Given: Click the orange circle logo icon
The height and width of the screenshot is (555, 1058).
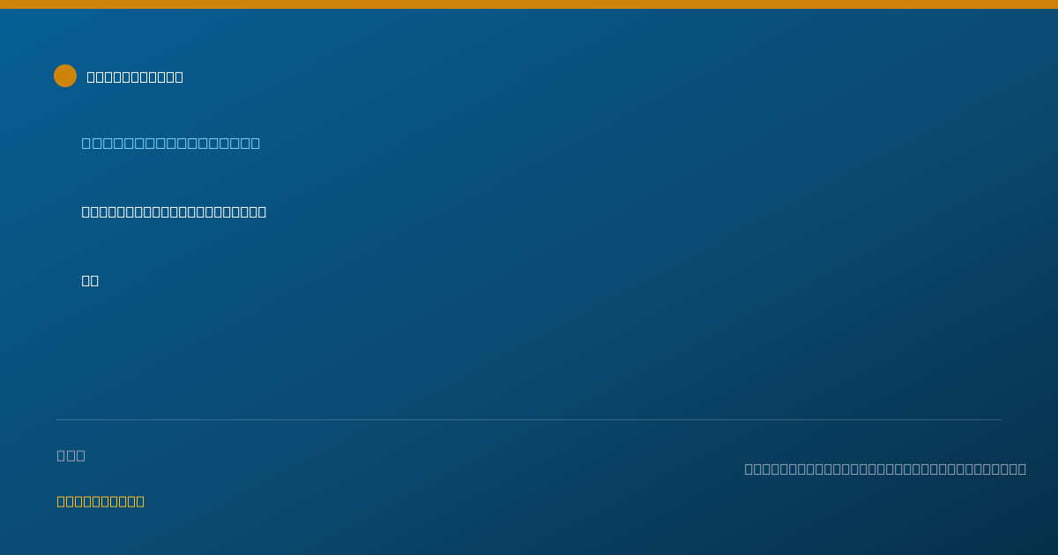Looking at the screenshot, I should coord(65,76).
